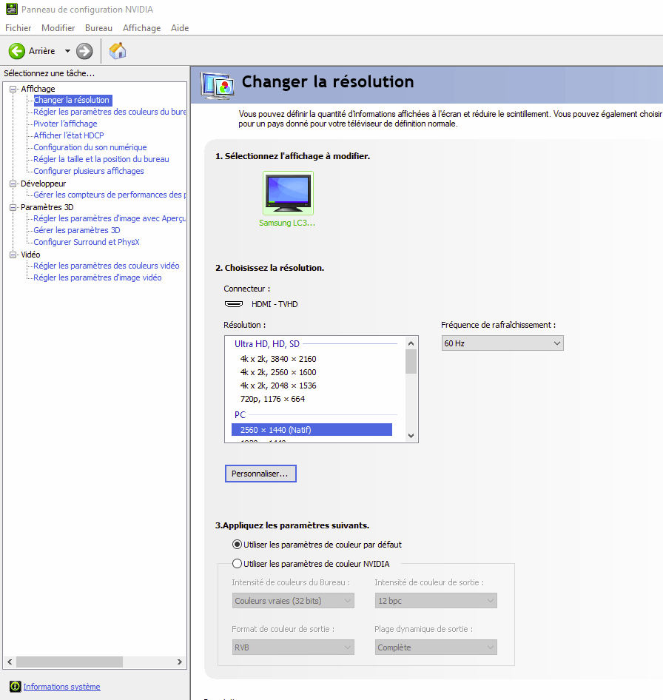Select 2560 × 1440 (Natif) resolution
This screenshot has width=663, height=700.
[312, 430]
